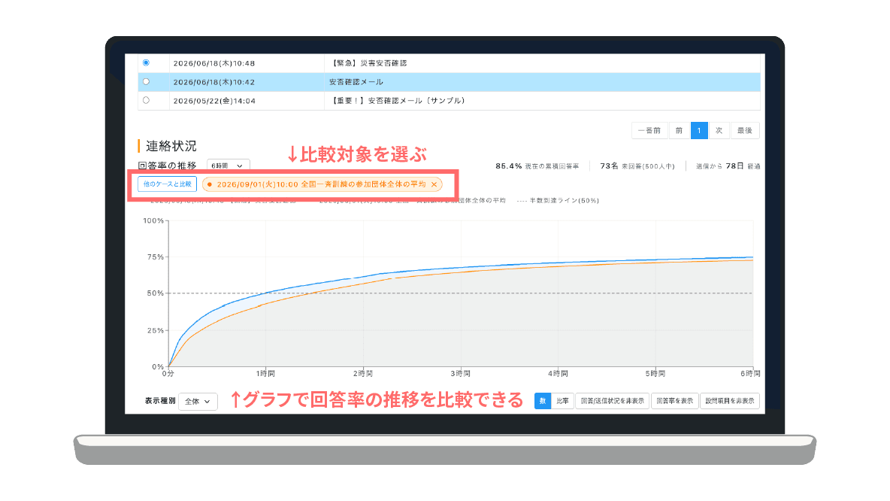This screenshot has height=501, width=890.
Task: Click the 85.4% cumulative response rate value
Action: [x=509, y=165]
